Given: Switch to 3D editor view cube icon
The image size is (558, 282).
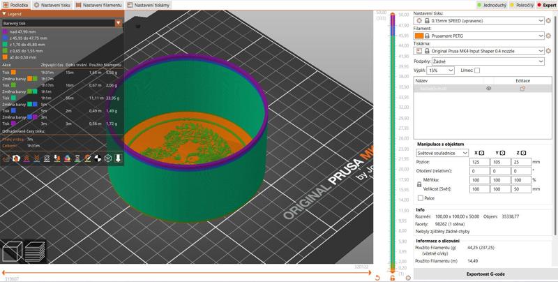Looking at the screenshot, I should pos(12,251).
